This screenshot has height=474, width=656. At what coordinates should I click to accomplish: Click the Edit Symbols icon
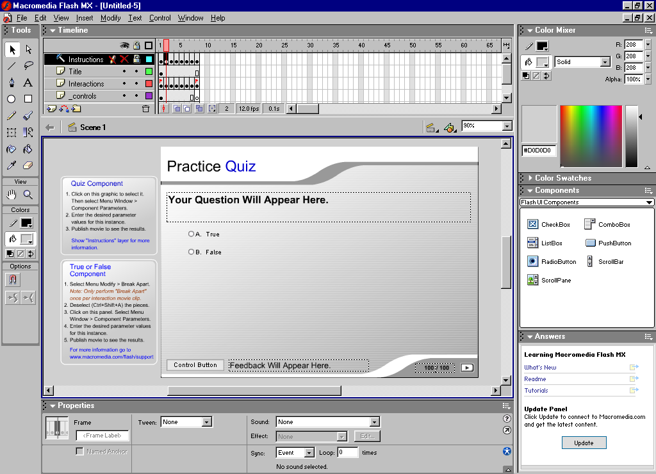(450, 127)
